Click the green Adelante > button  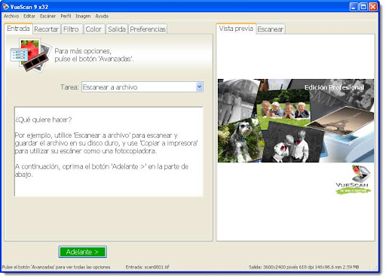point(83,252)
